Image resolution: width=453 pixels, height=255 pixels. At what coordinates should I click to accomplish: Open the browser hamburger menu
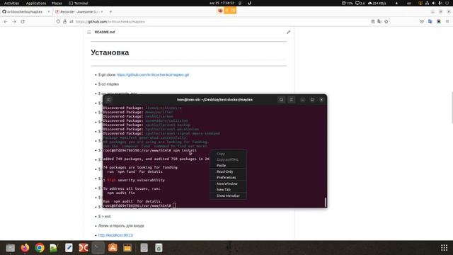(447, 22)
